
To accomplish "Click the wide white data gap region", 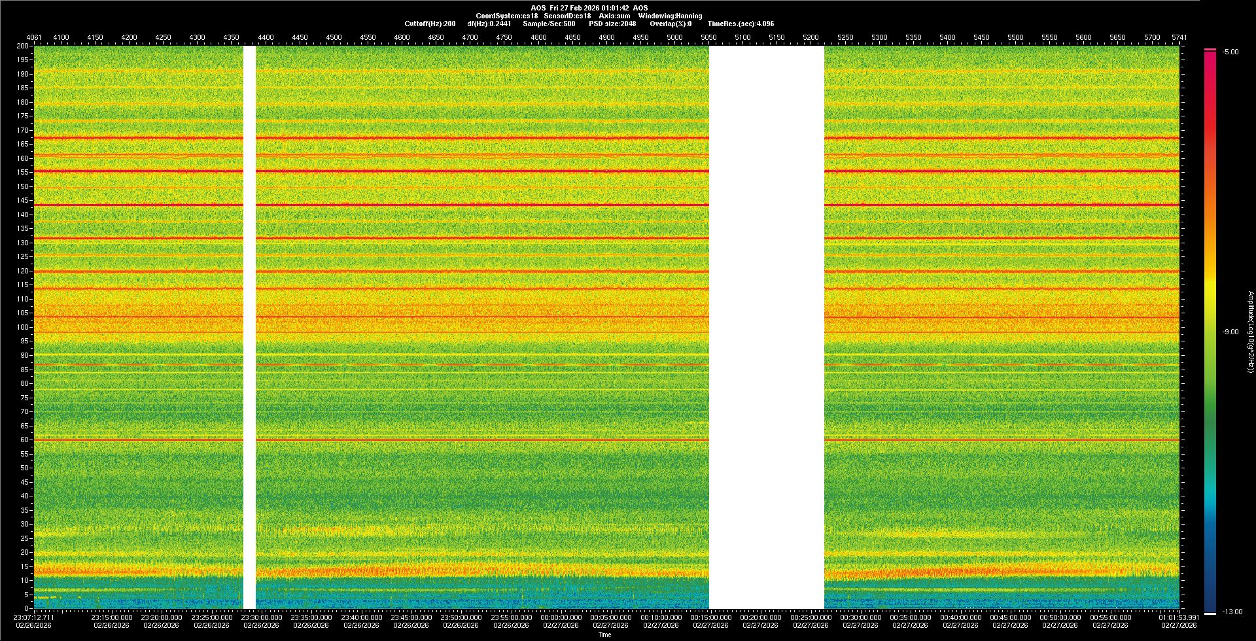I will tap(766, 327).
